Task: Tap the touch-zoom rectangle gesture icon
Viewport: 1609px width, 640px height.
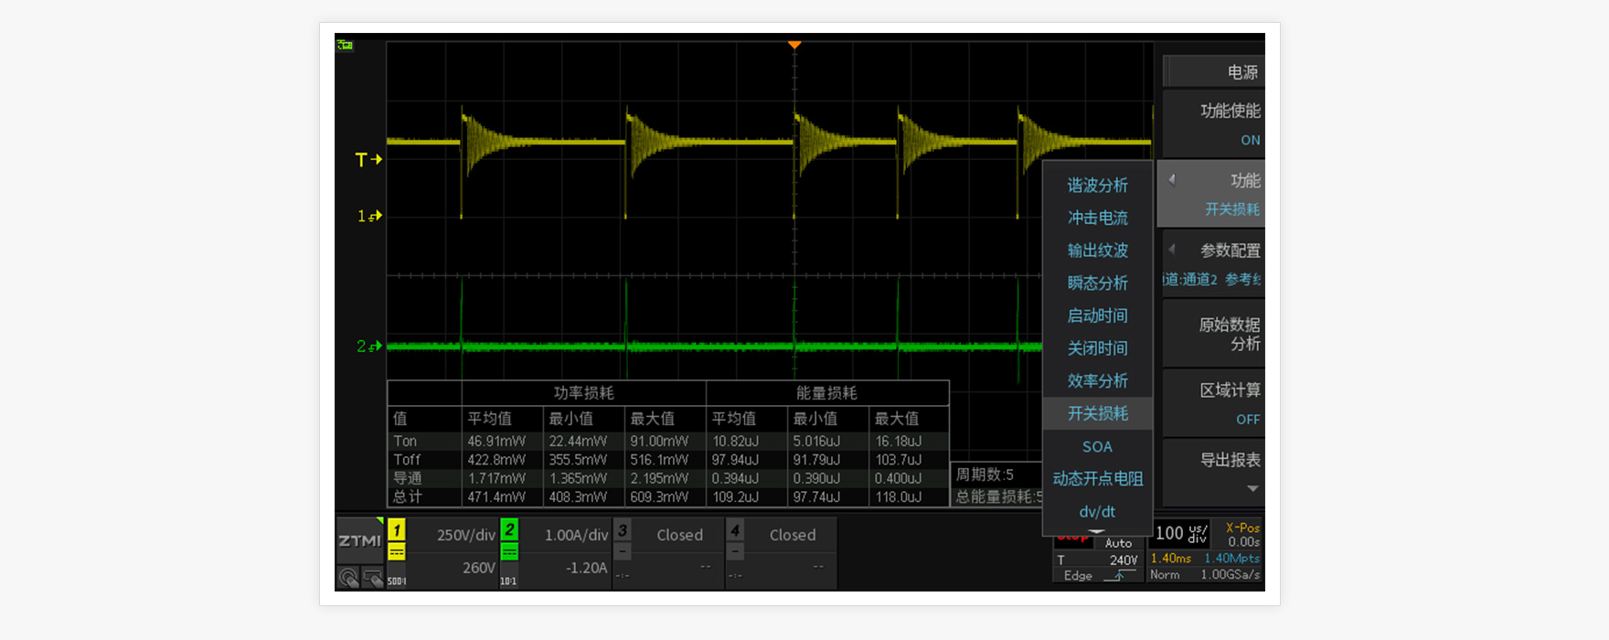Action: (x=372, y=578)
